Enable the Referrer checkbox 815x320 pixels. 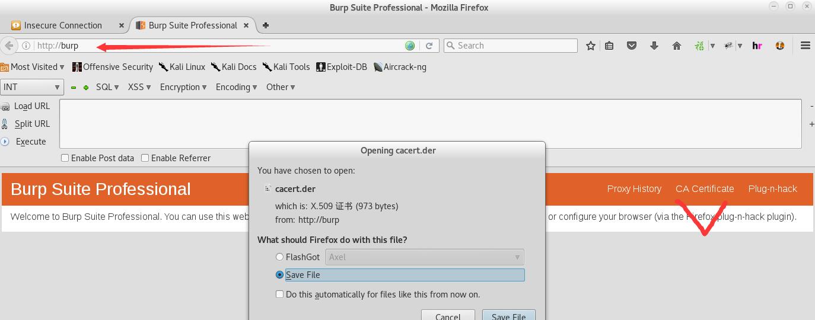(x=145, y=158)
